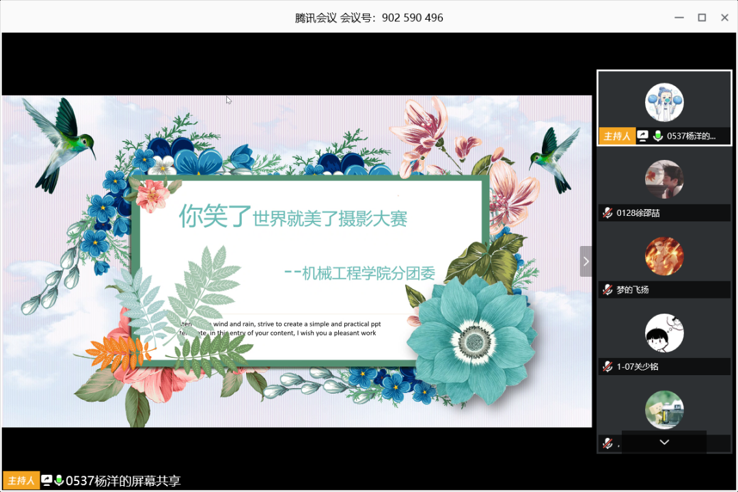Click the shared slide title 你笑了世界就美了摄影大赛
This screenshot has width=738, height=492.
(293, 217)
